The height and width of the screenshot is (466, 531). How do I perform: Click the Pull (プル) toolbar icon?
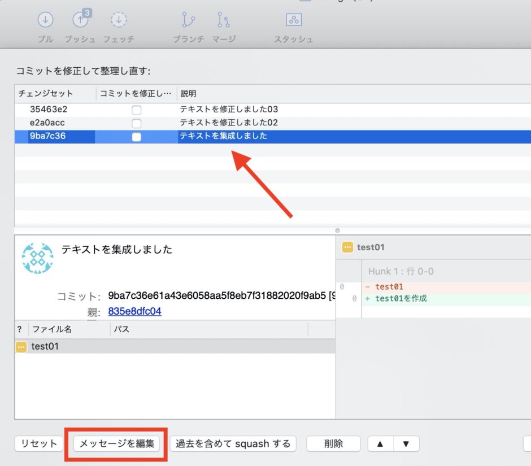[45, 20]
